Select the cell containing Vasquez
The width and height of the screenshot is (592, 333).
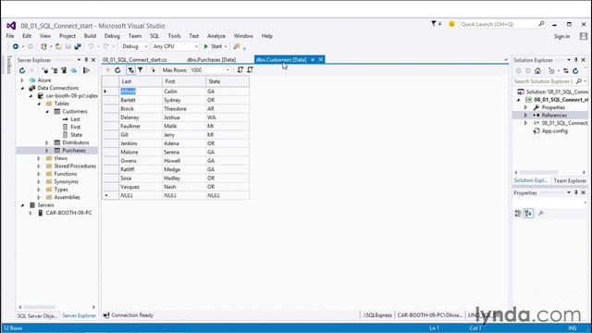tap(141, 187)
